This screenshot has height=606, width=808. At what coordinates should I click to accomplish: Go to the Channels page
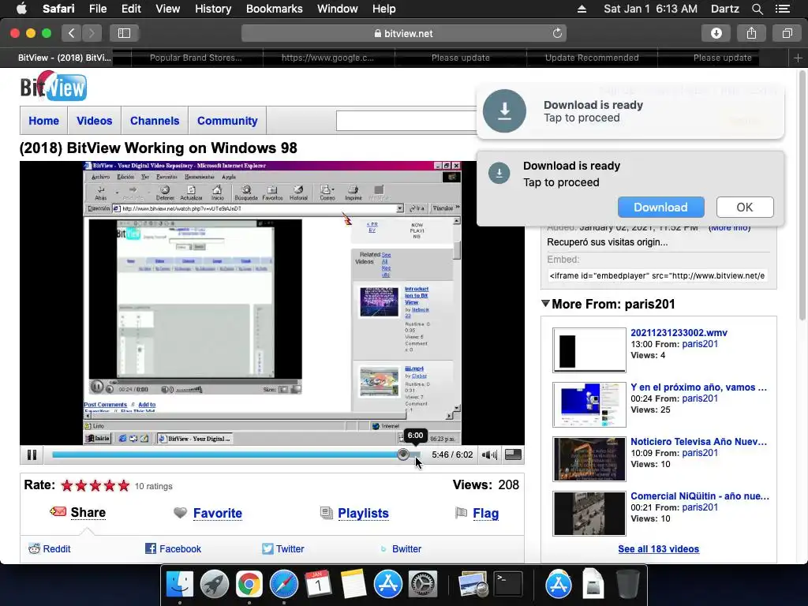click(155, 121)
